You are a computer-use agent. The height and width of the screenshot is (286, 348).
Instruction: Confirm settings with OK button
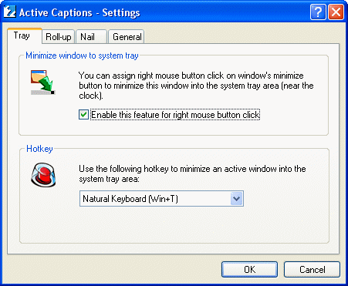(x=249, y=269)
